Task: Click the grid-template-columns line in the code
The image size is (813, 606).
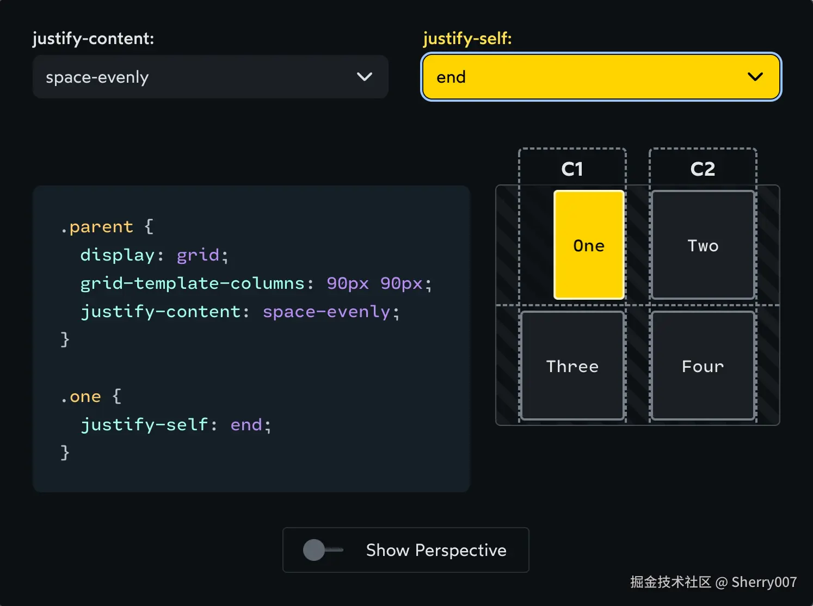Action: pyautogui.click(x=256, y=283)
